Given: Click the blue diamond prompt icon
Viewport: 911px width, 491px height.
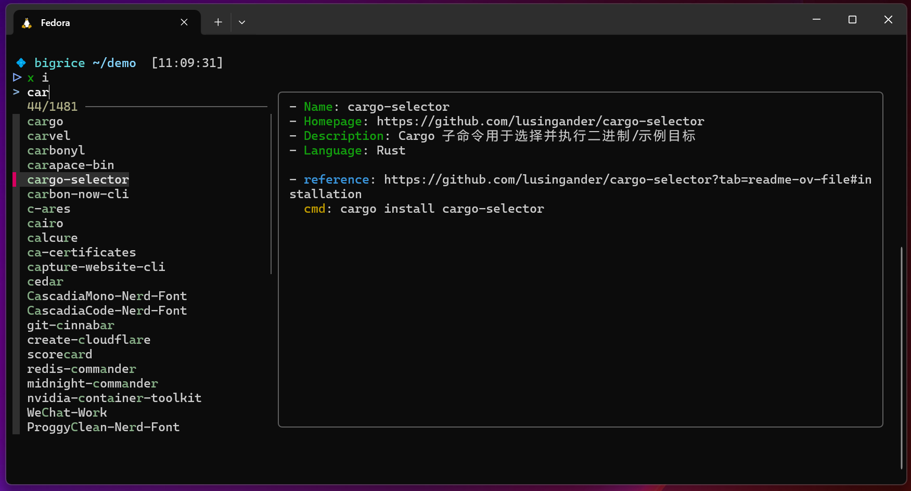Looking at the screenshot, I should 21,63.
